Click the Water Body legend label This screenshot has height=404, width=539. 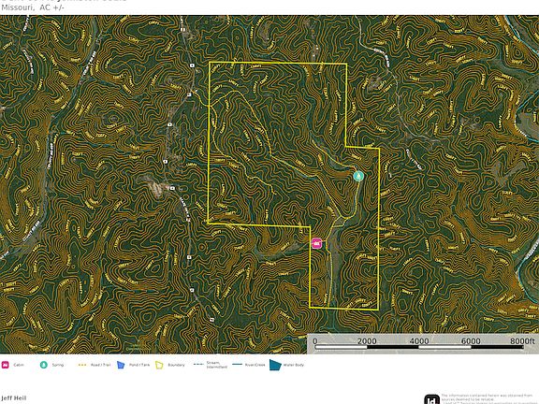point(293,365)
